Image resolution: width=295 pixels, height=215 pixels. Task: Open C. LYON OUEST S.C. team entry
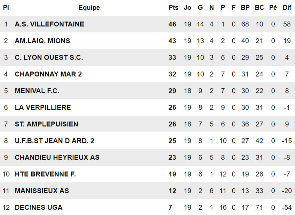coord(49,58)
